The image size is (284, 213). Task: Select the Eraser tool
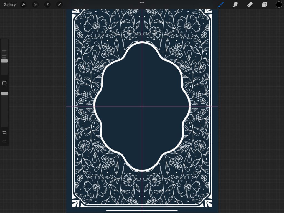(250, 5)
